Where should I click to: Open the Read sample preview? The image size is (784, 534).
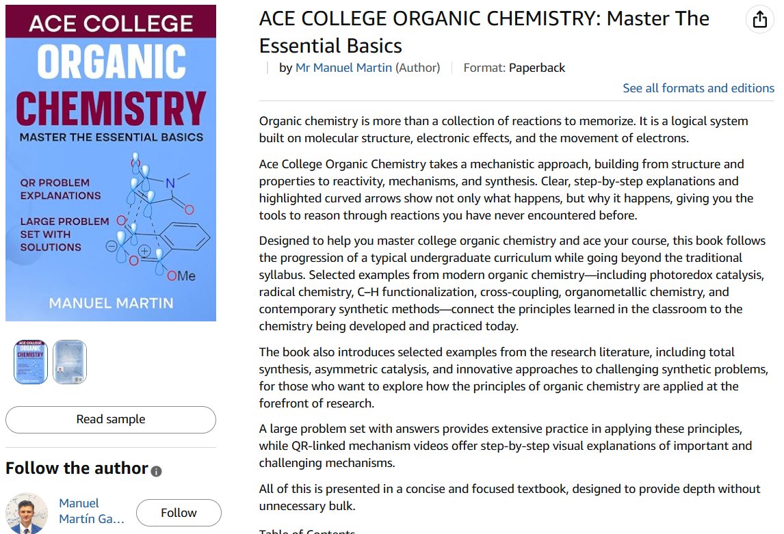(111, 419)
